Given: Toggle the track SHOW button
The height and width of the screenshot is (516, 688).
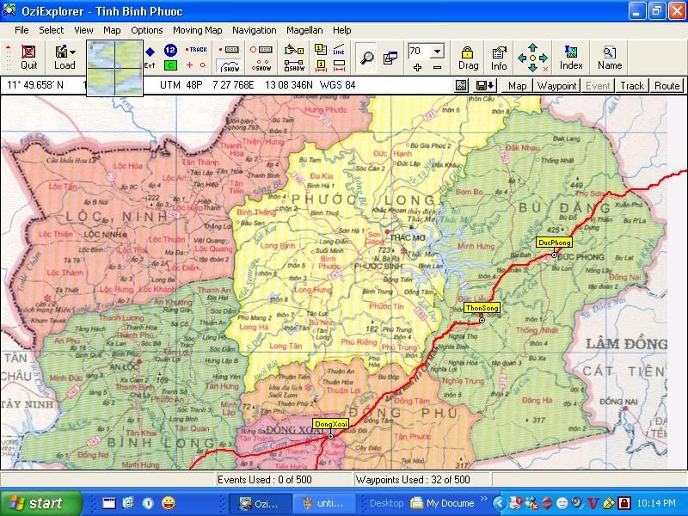Looking at the screenshot, I should (x=229, y=66).
